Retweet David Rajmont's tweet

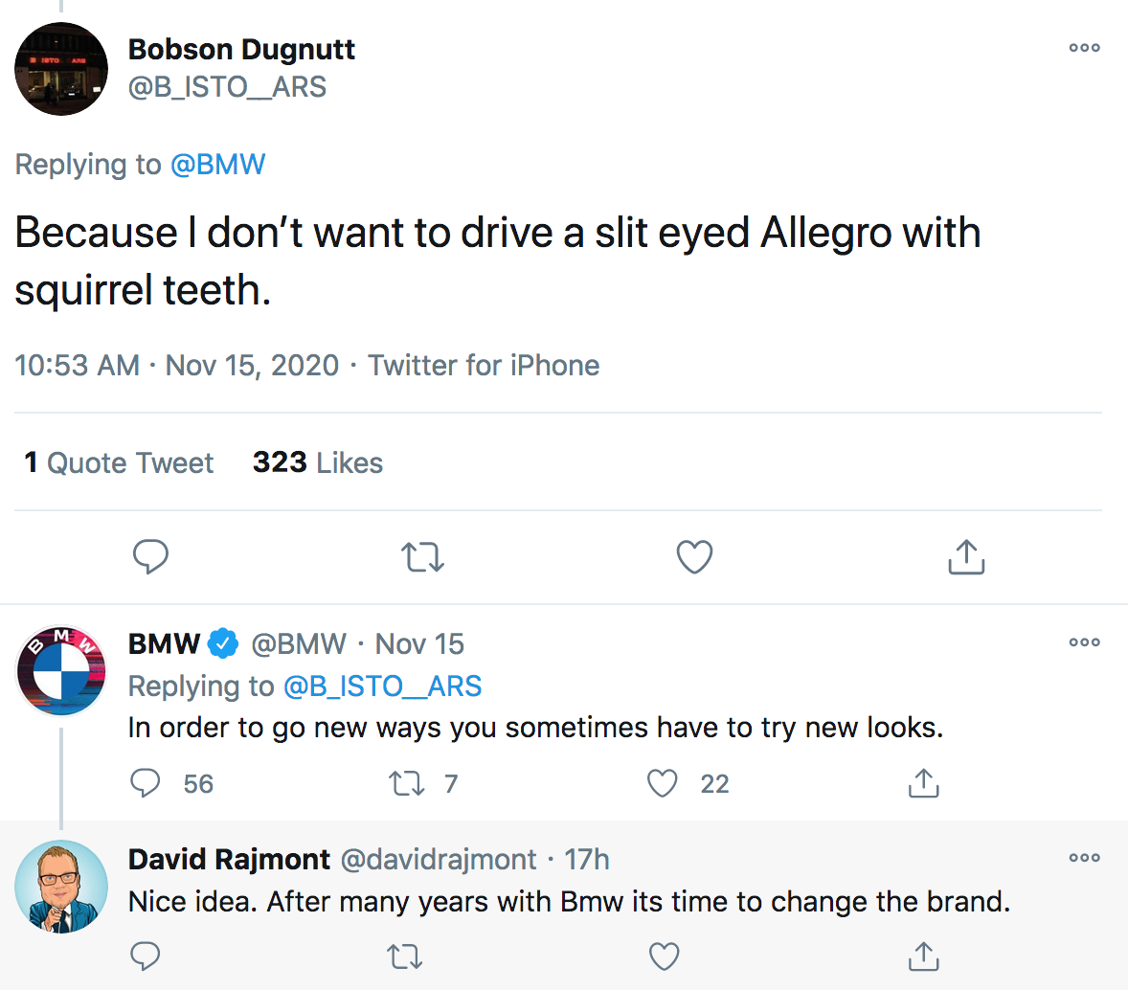tap(406, 955)
